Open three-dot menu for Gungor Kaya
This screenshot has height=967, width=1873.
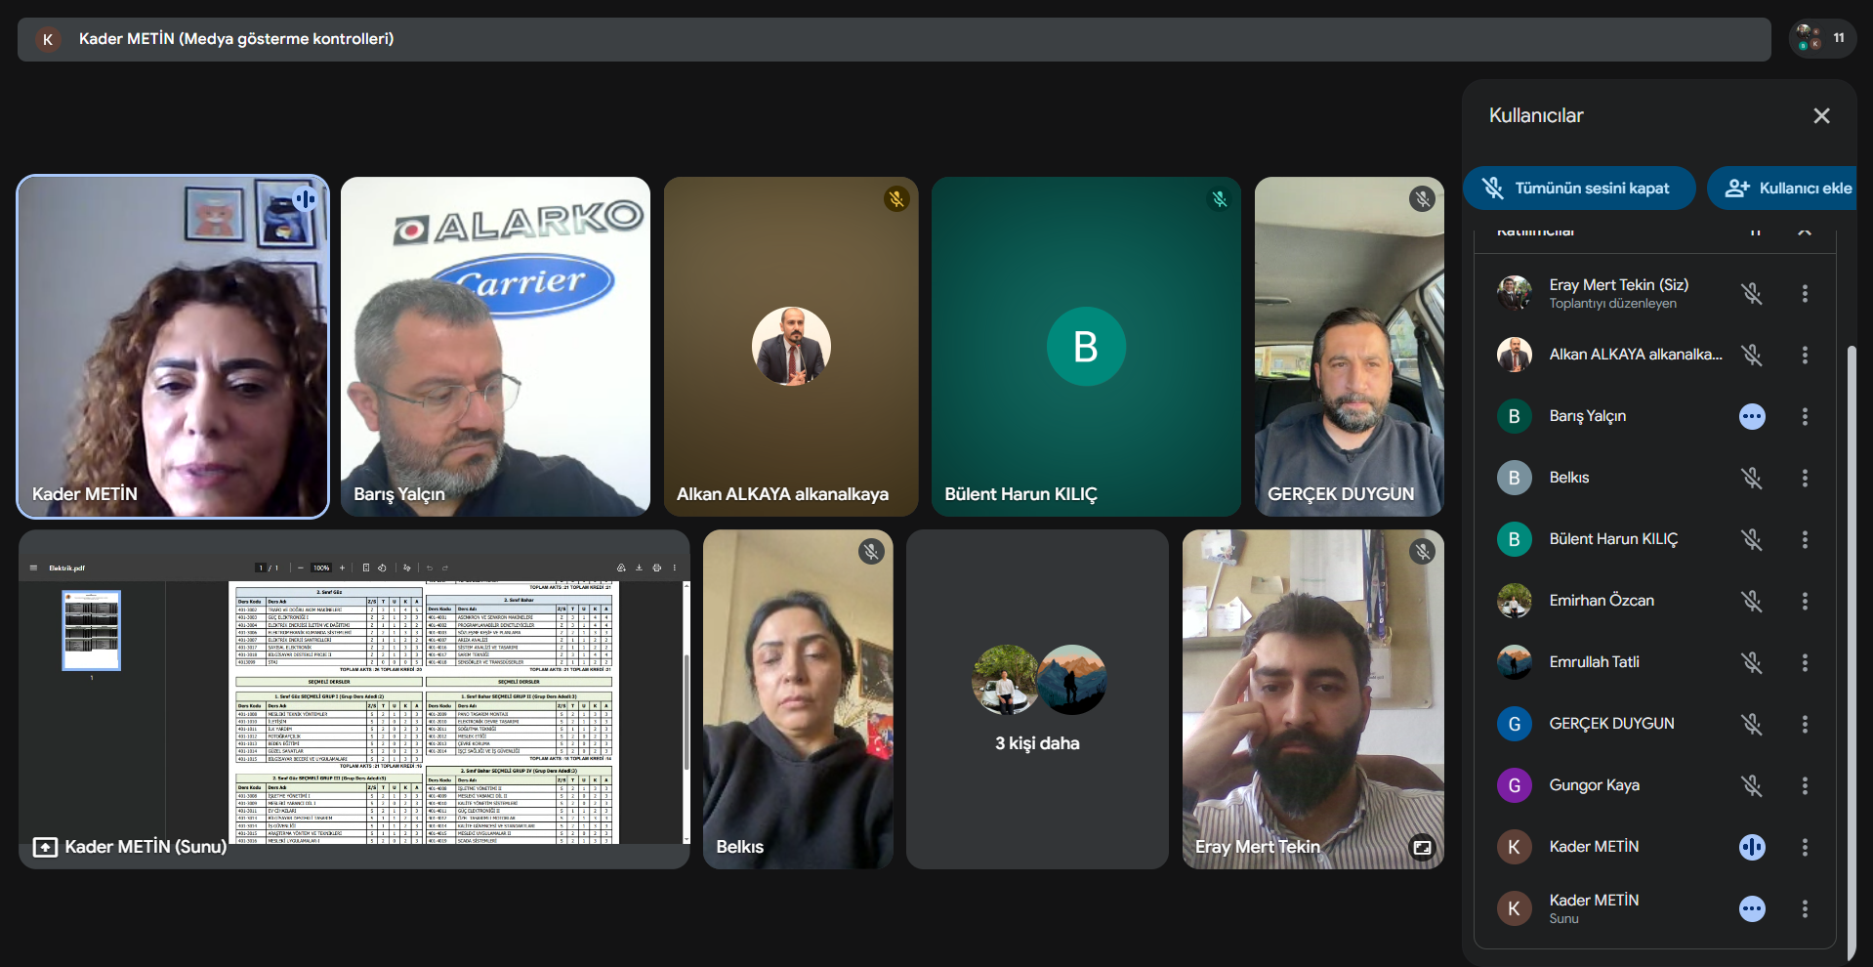[1805, 785]
